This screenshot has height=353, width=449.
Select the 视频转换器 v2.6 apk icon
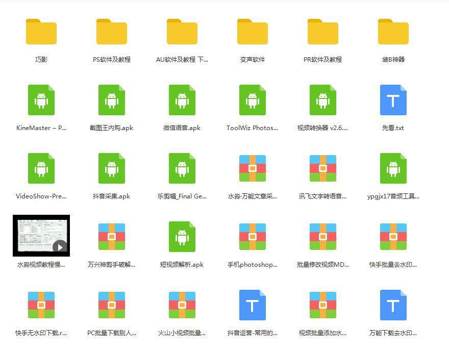[x=323, y=100]
